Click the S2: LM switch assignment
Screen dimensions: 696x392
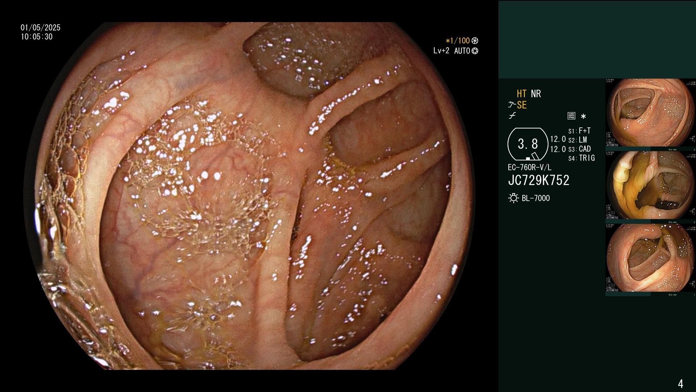click(x=578, y=140)
